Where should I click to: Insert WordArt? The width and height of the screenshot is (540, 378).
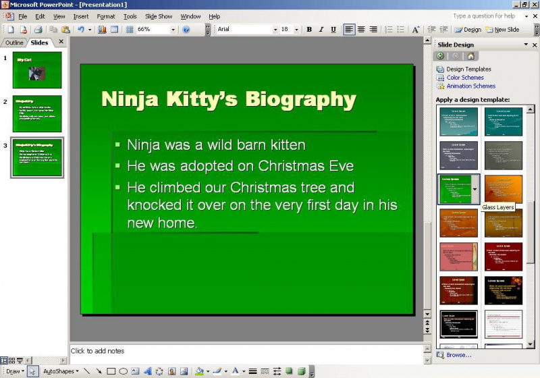147,371
